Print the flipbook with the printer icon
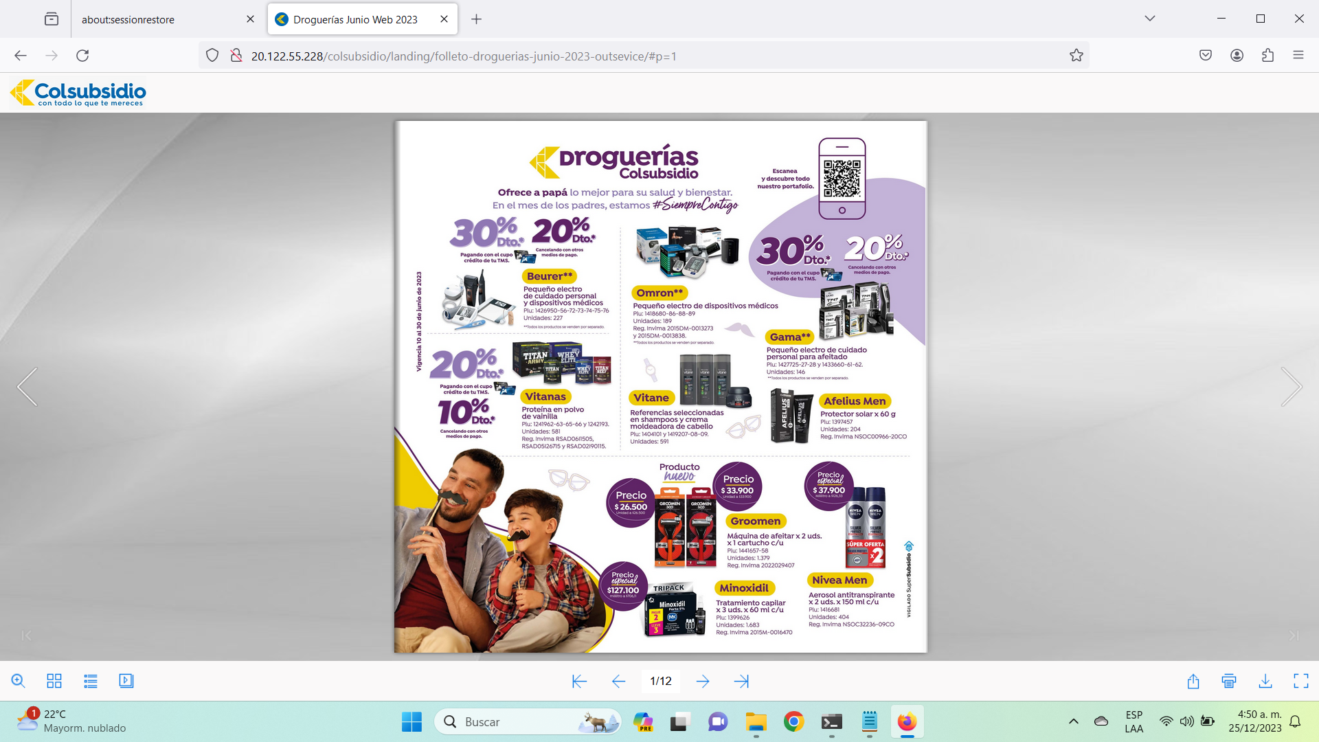Image resolution: width=1319 pixels, height=742 pixels. [1229, 681]
